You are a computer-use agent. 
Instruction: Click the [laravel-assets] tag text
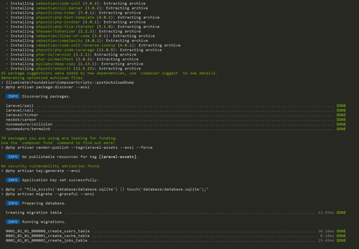119,157
